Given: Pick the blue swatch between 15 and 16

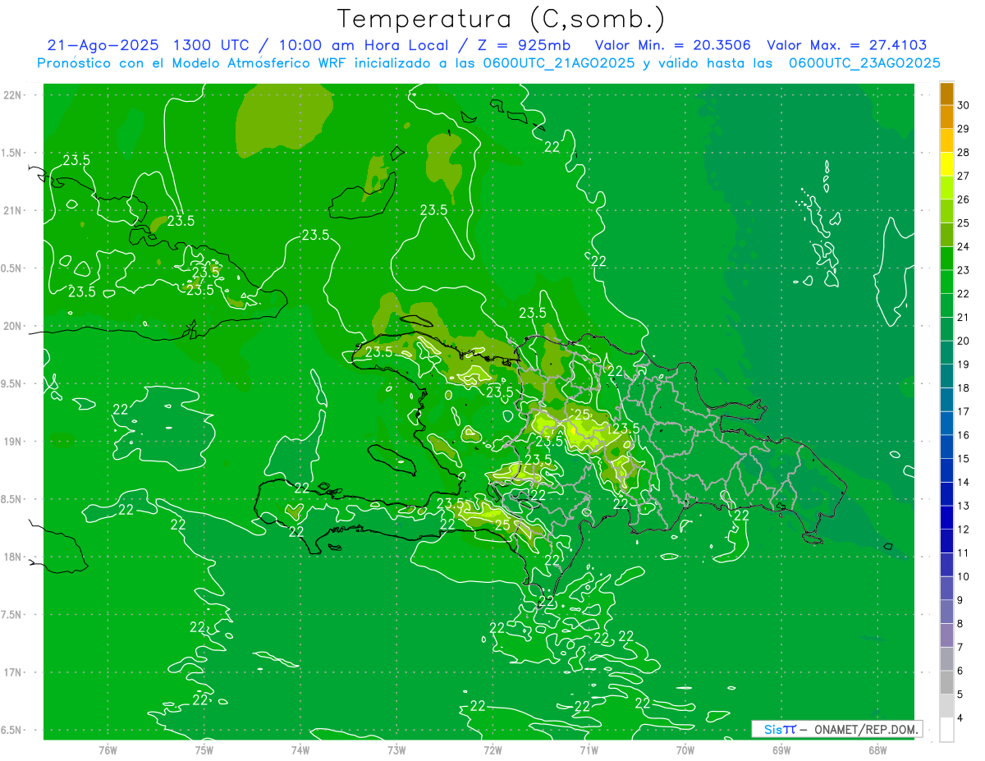Looking at the screenshot, I should pos(946,447).
